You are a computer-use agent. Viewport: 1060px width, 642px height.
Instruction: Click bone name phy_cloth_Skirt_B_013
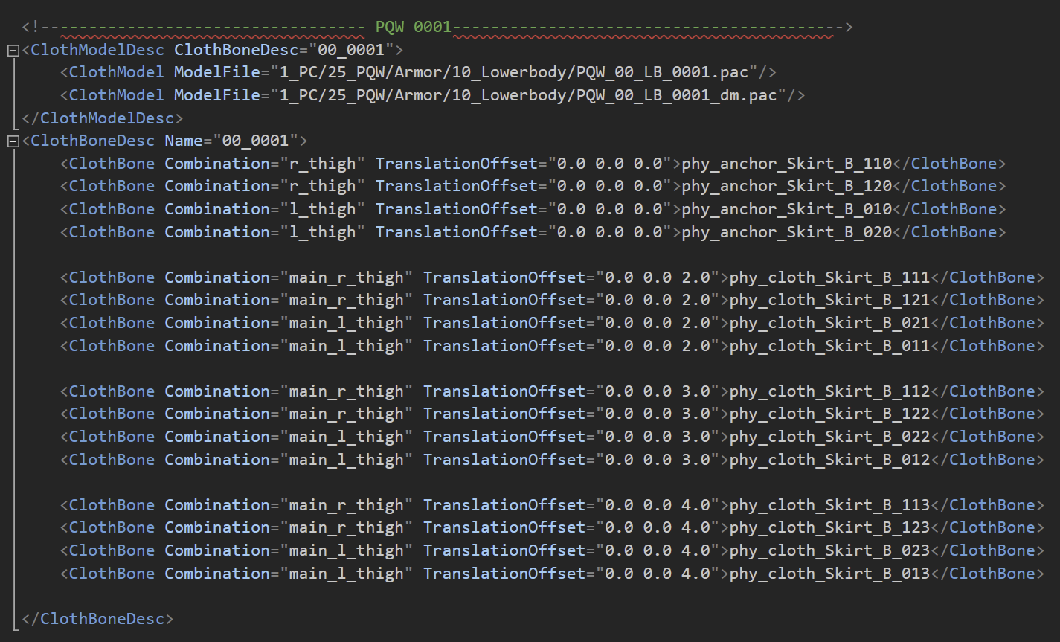tap(829, 574)
